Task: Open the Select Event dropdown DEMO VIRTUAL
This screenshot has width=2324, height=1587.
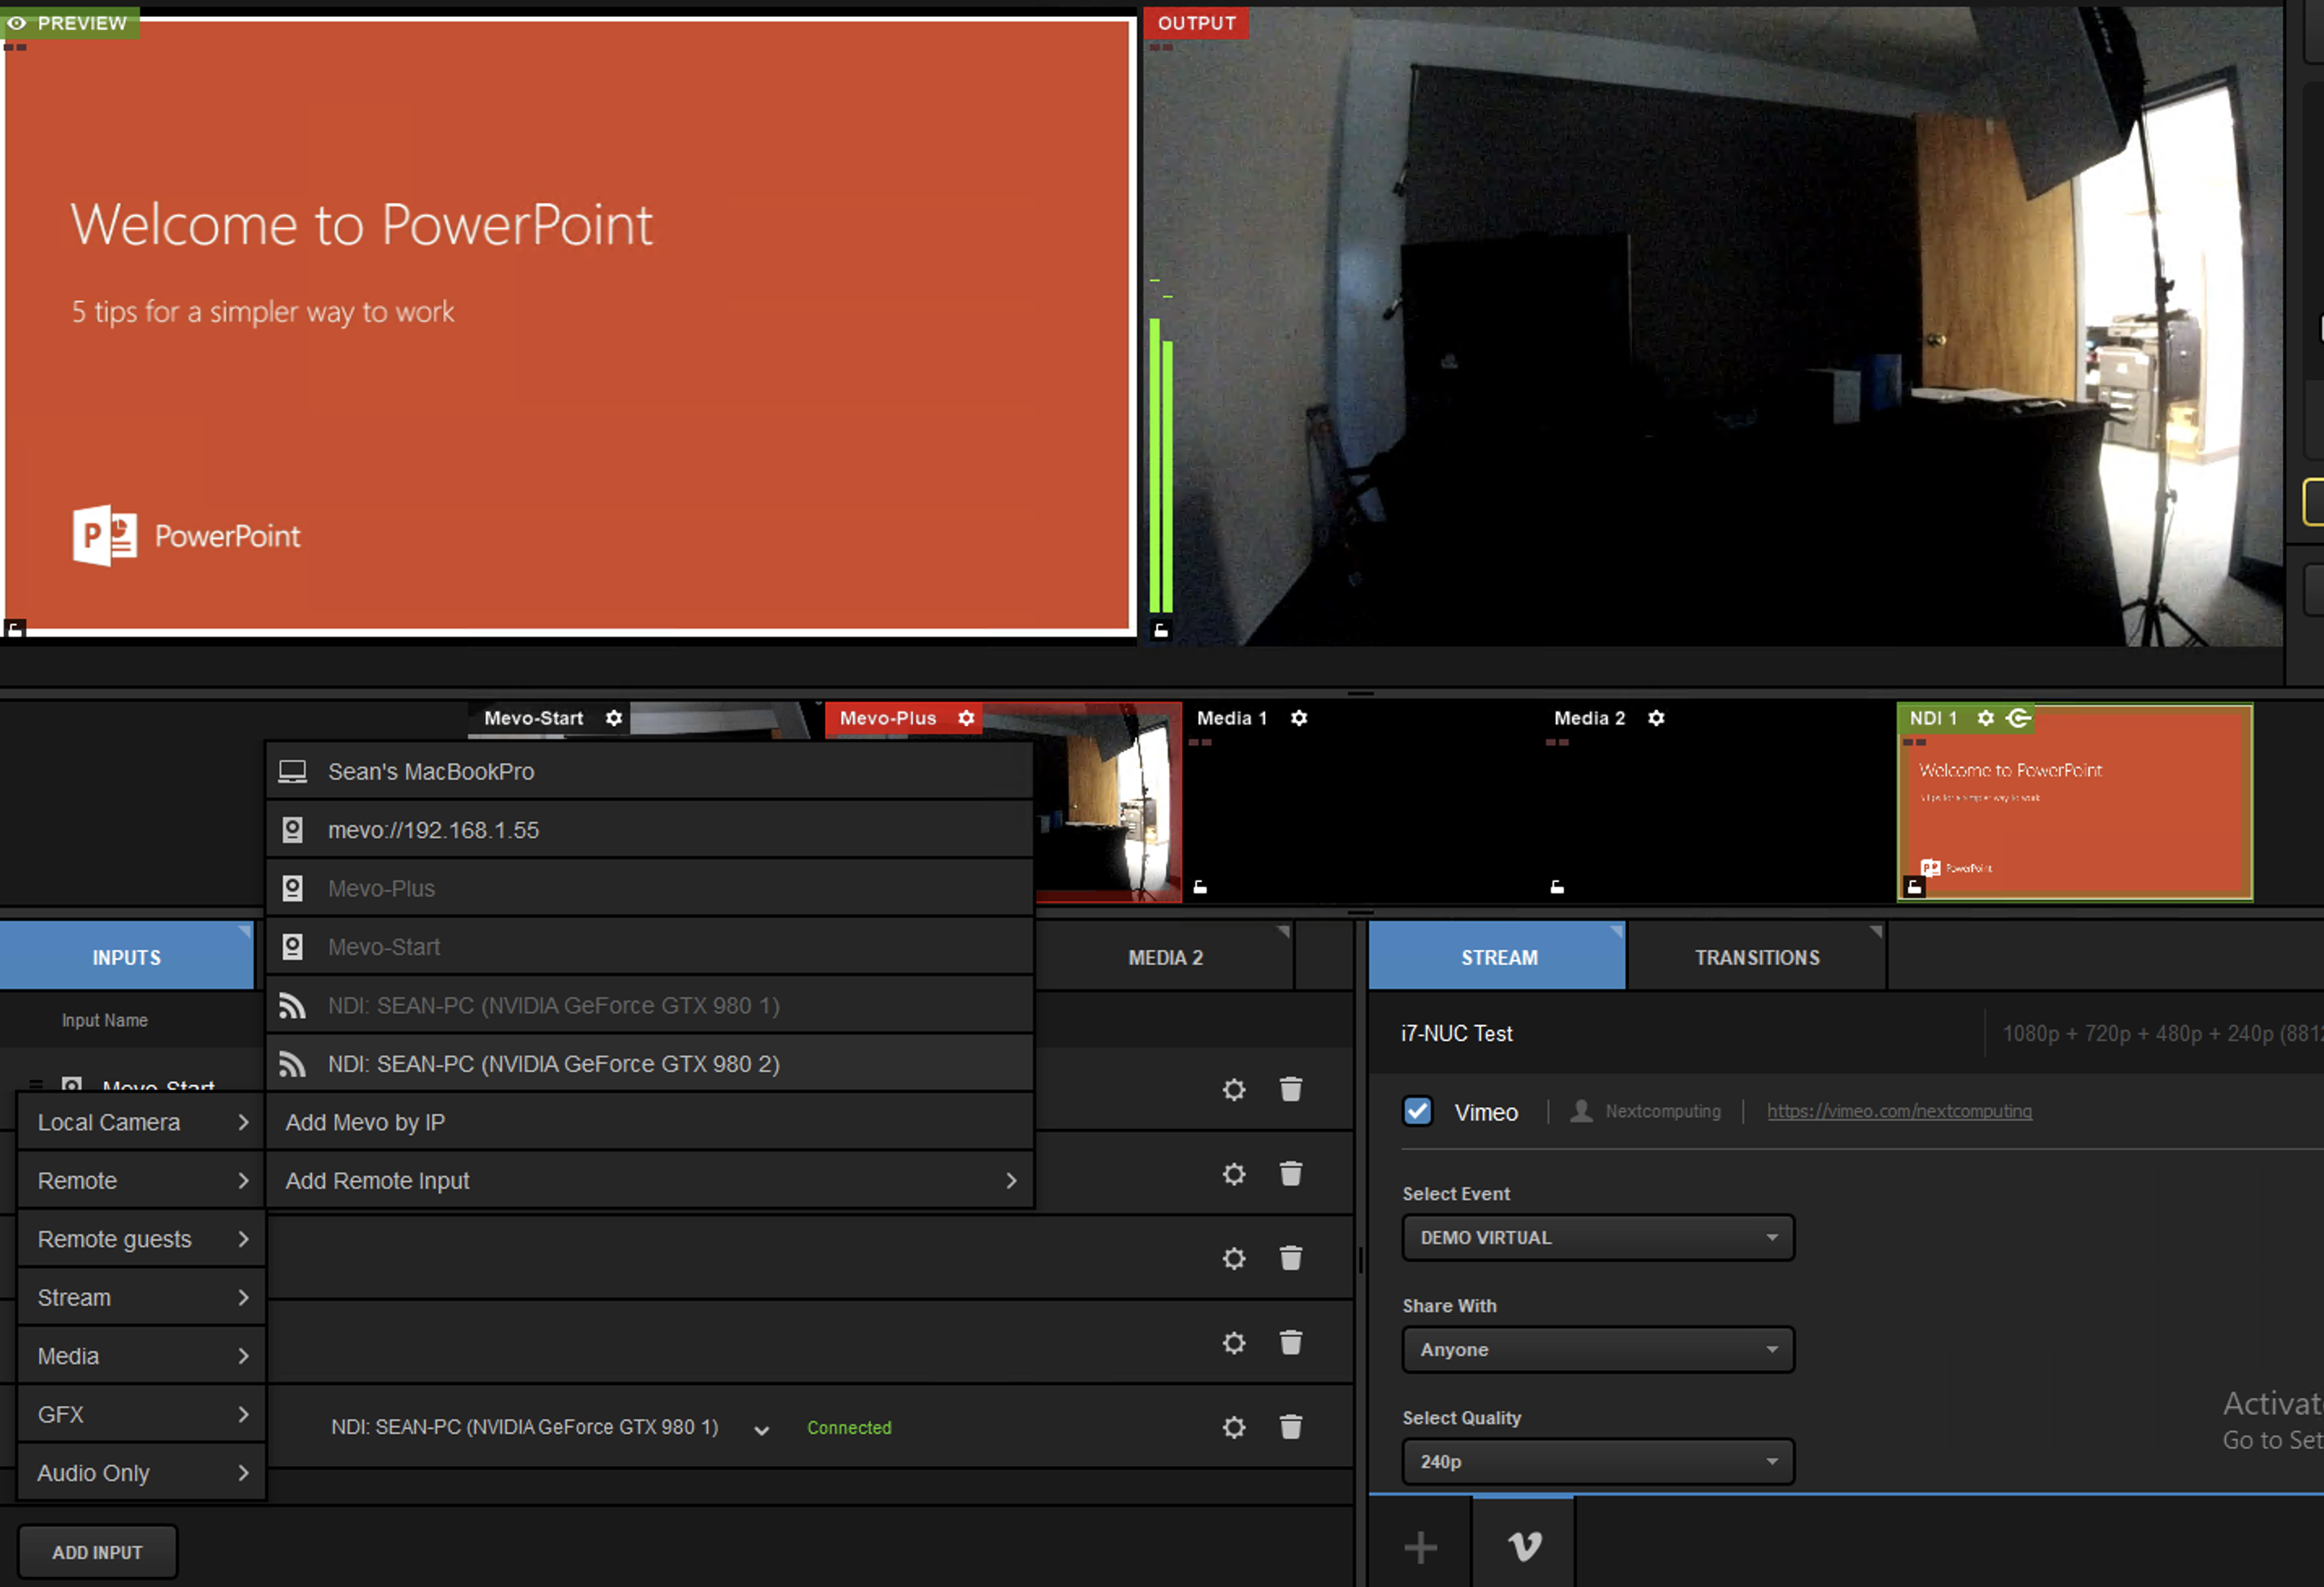Action: pyautogui.click(x=1598, y=1237)
